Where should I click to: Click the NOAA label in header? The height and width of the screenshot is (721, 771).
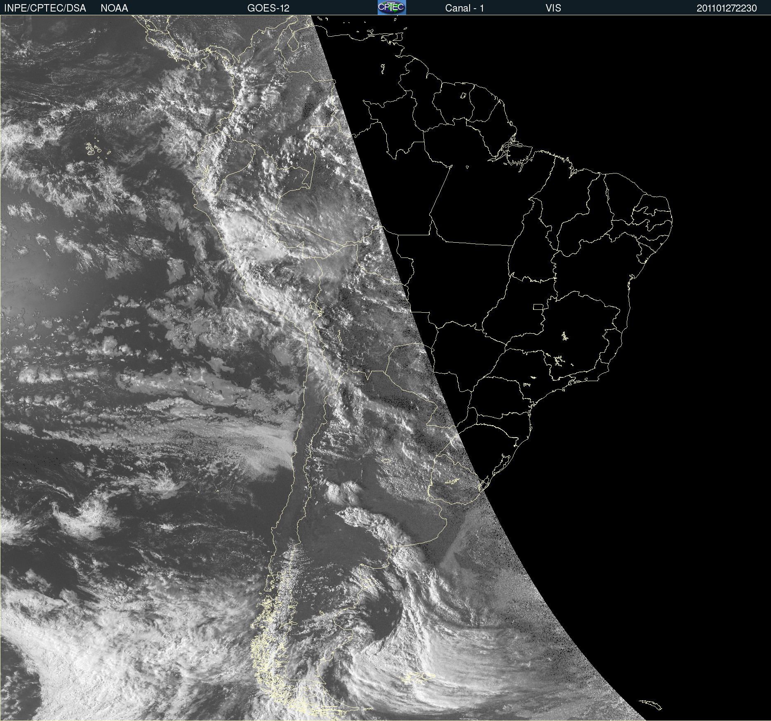[x=114, y=8]
